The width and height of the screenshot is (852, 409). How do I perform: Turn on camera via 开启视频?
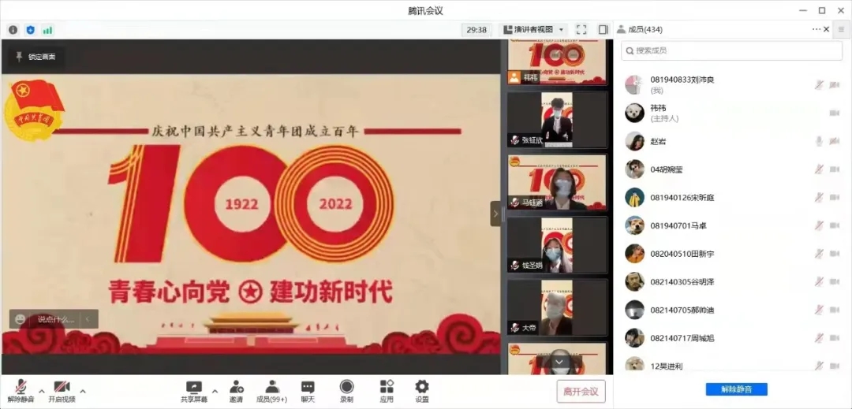(62, 391)
